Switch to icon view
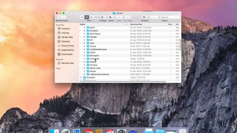The image size is (237, 133). [x=82, y=17]
